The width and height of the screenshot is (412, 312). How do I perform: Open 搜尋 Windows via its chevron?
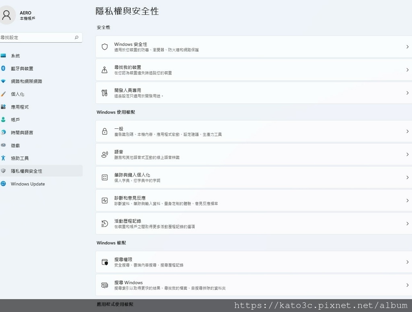[407, 285]
